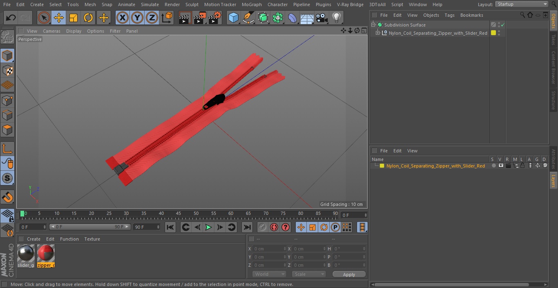Activate the Move tool
The height and width of the screenshot is (288, 558).
(59, 18)
